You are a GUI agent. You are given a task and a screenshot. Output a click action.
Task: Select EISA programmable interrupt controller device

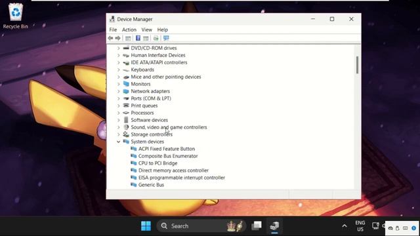182,178
